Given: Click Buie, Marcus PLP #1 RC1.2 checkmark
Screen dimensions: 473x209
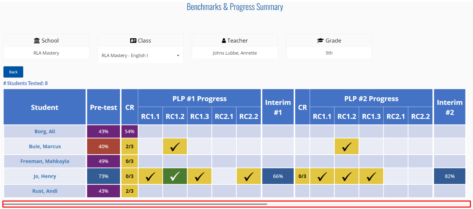Looking at the screenshot, I should click(x=175, y=147).
